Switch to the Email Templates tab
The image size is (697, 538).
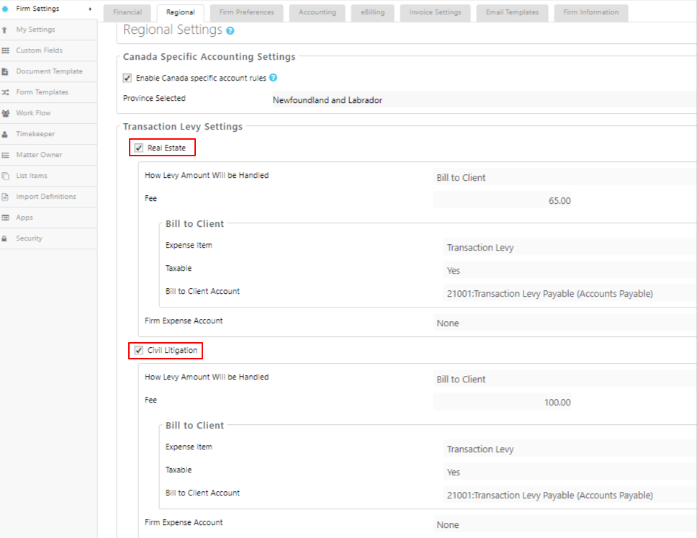click(512, 12)
